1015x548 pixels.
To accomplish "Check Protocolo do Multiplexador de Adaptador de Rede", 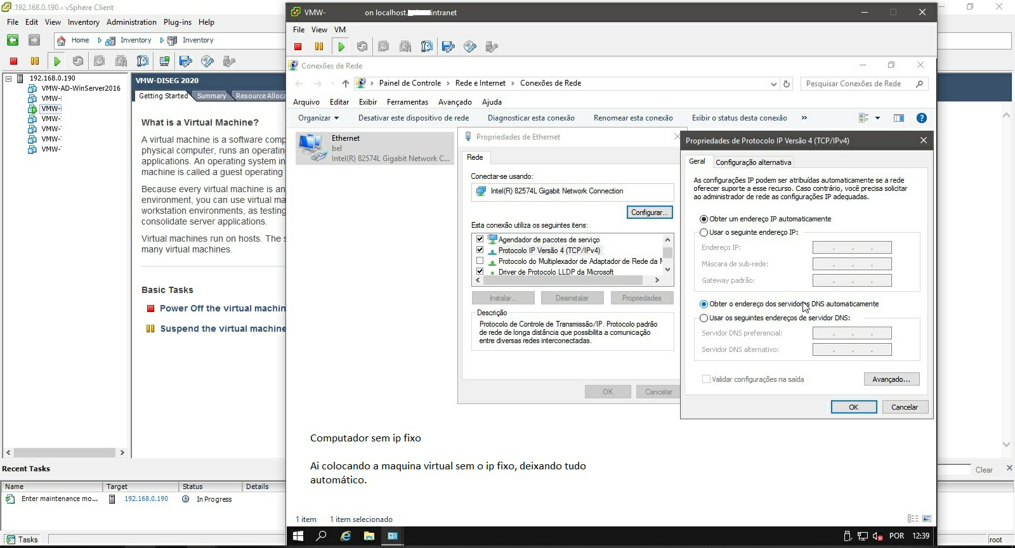I will 480,261.
